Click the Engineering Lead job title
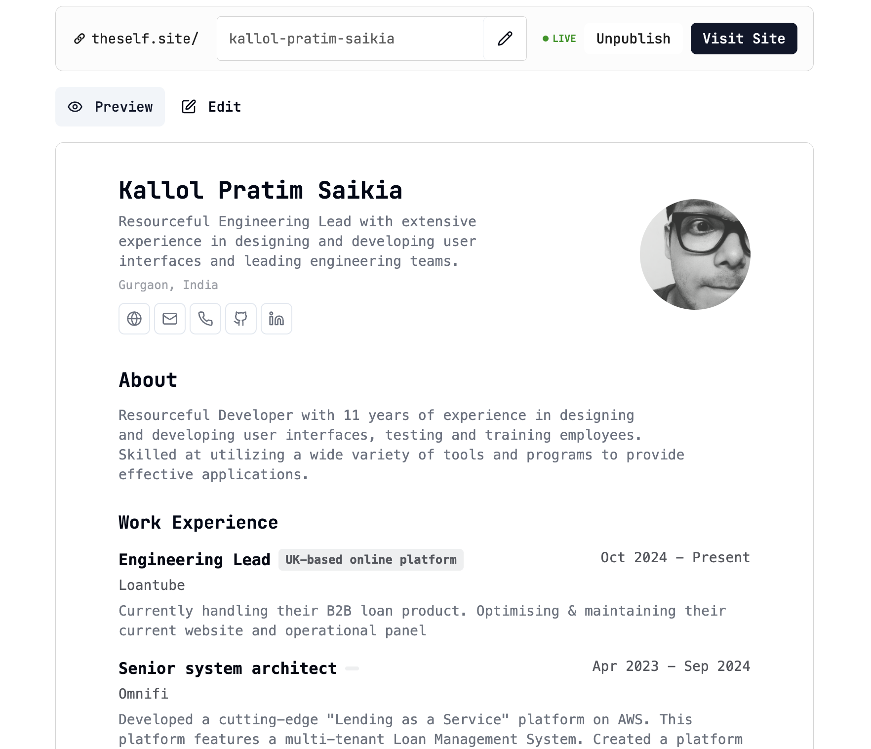 point(195,560)
